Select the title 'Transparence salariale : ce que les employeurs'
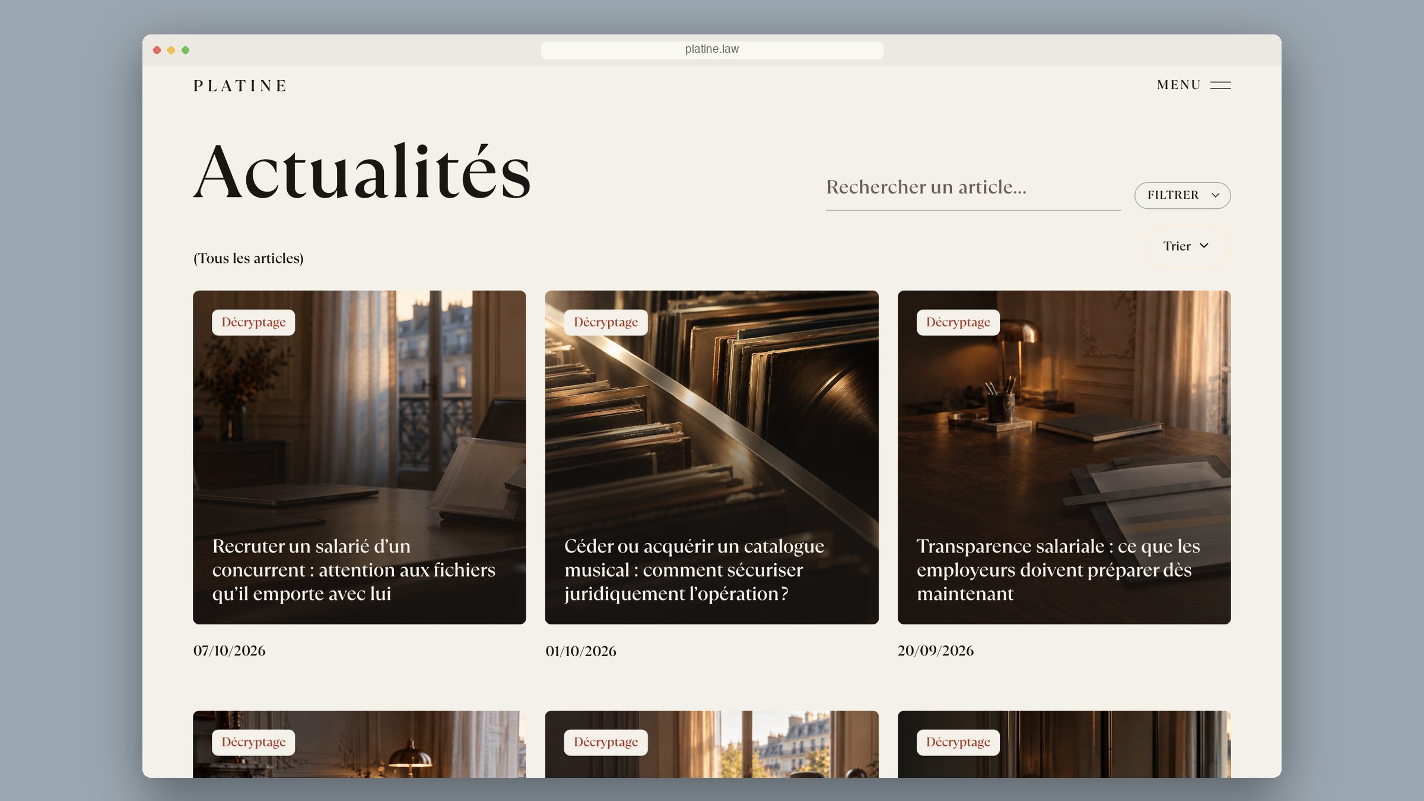Viewport: 1424px width, 801px height. click(x=1058, y=570)
